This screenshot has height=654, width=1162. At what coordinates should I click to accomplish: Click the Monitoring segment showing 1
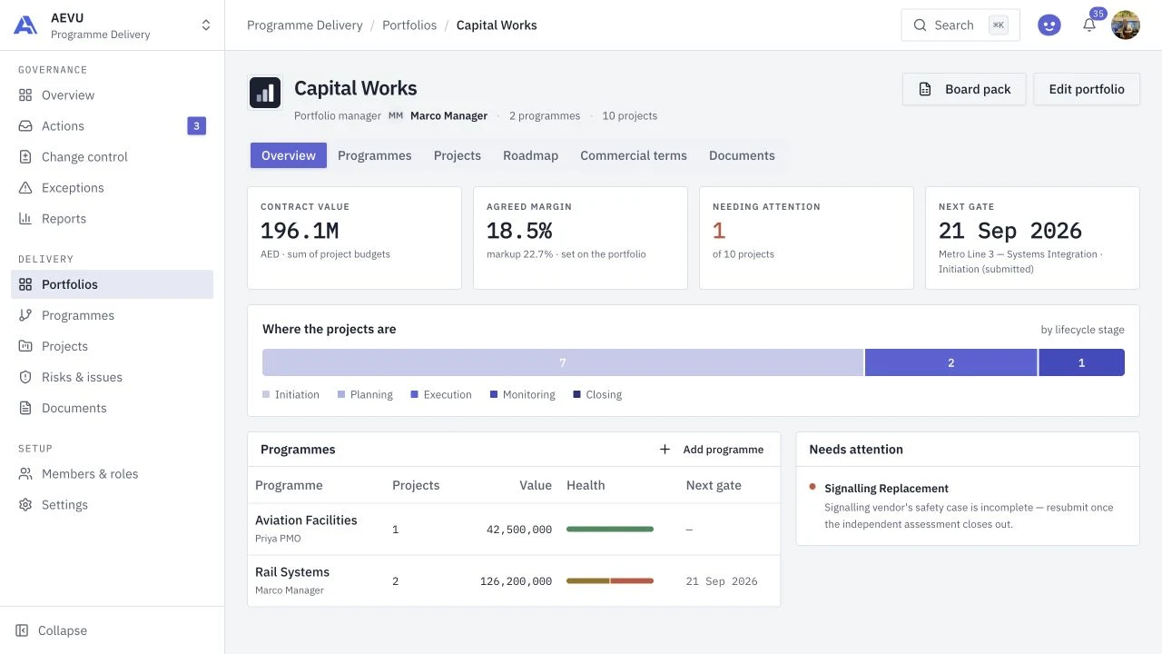[x=1081, y=362]
